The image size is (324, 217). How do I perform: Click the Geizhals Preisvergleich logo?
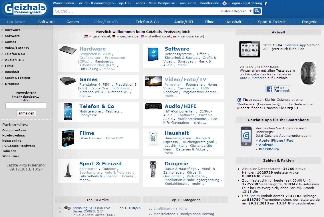point(26,9)
